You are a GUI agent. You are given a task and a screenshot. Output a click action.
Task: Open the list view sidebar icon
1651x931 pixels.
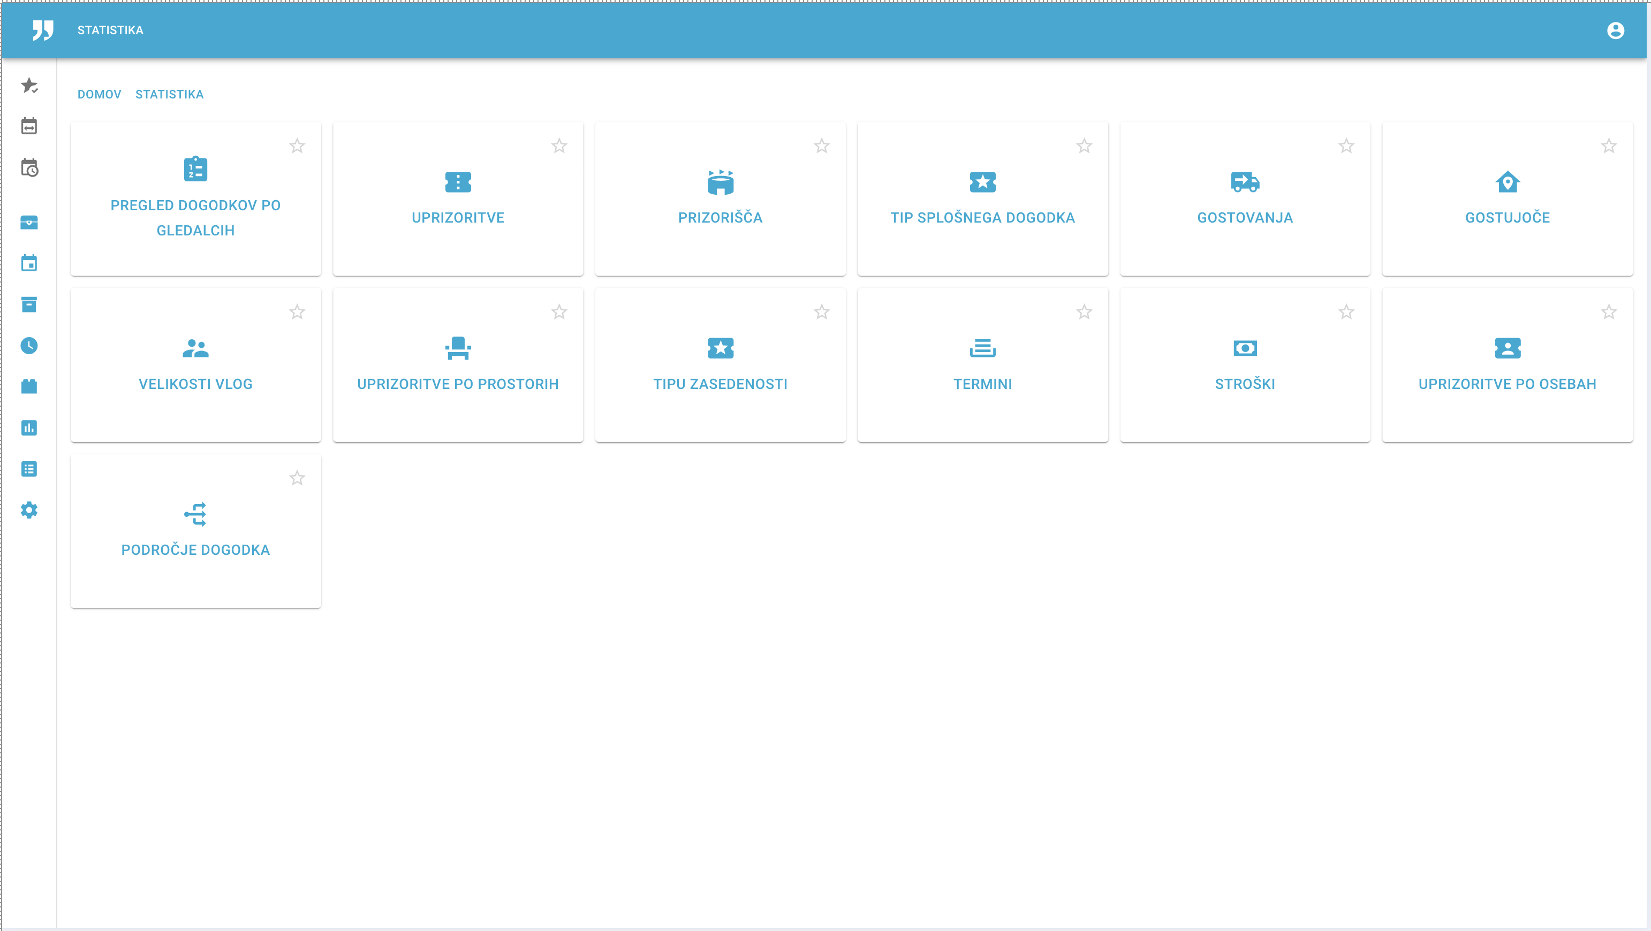pos(29,469)
